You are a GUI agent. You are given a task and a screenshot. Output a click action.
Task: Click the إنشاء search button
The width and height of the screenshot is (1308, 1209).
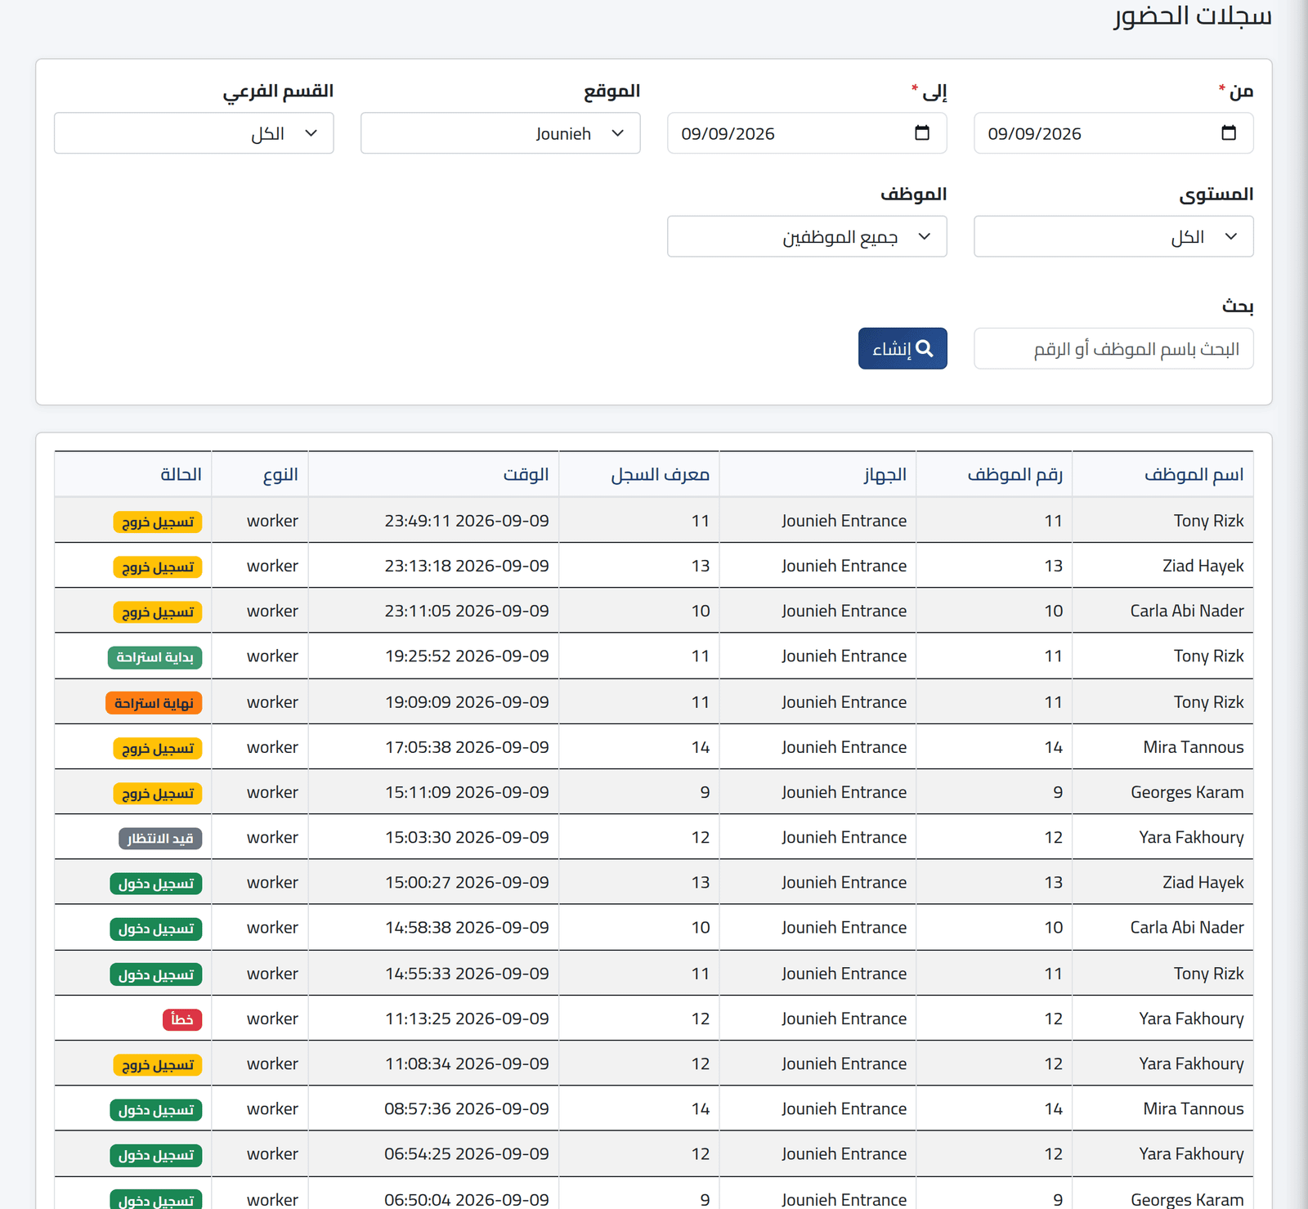coord(903,349)
